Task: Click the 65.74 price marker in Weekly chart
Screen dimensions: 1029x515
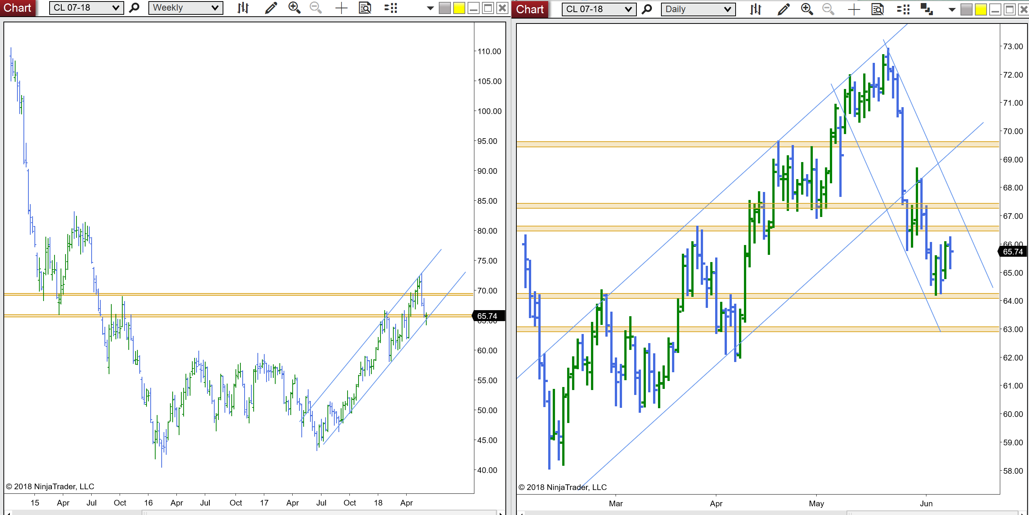Action: [x=488, y=316]
